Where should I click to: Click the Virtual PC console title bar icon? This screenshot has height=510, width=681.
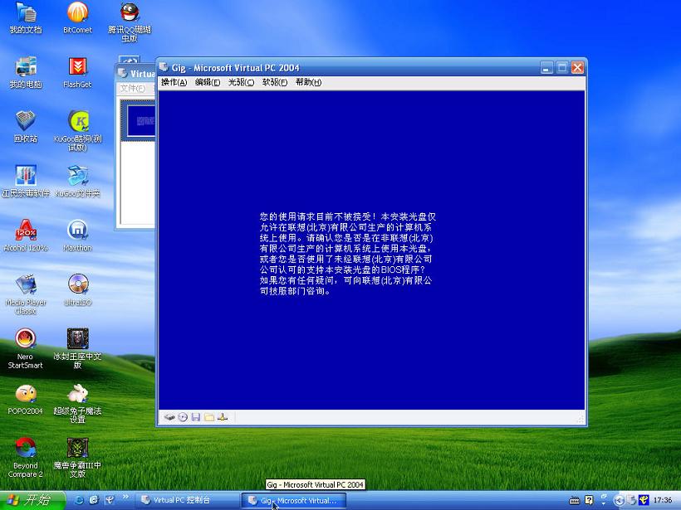[123, 73]
